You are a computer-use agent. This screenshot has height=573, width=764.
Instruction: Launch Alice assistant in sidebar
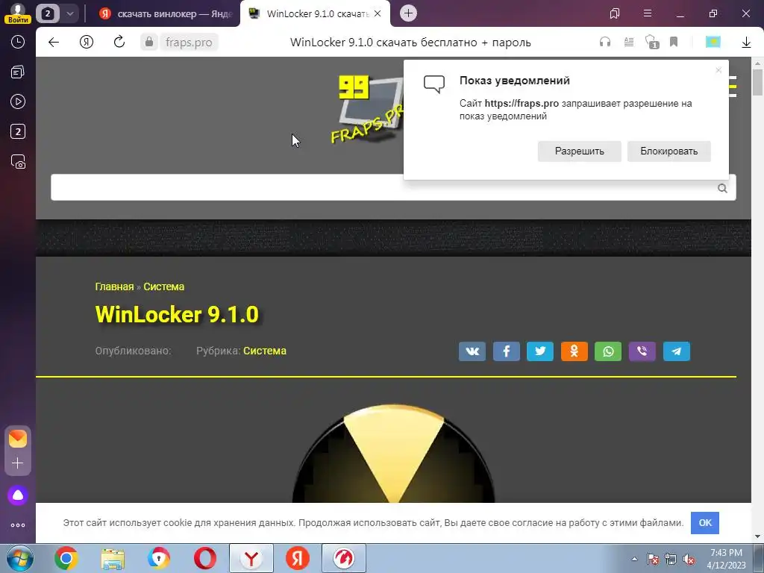(18, 495)
